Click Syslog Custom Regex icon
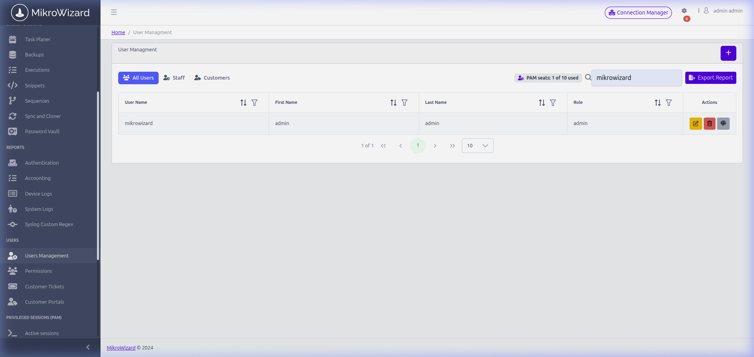The image size is (754, 357). (x=13, y=224)
